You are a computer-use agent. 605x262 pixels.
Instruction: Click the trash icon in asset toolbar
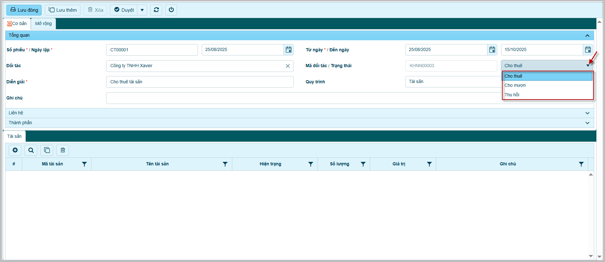(63, 150)
